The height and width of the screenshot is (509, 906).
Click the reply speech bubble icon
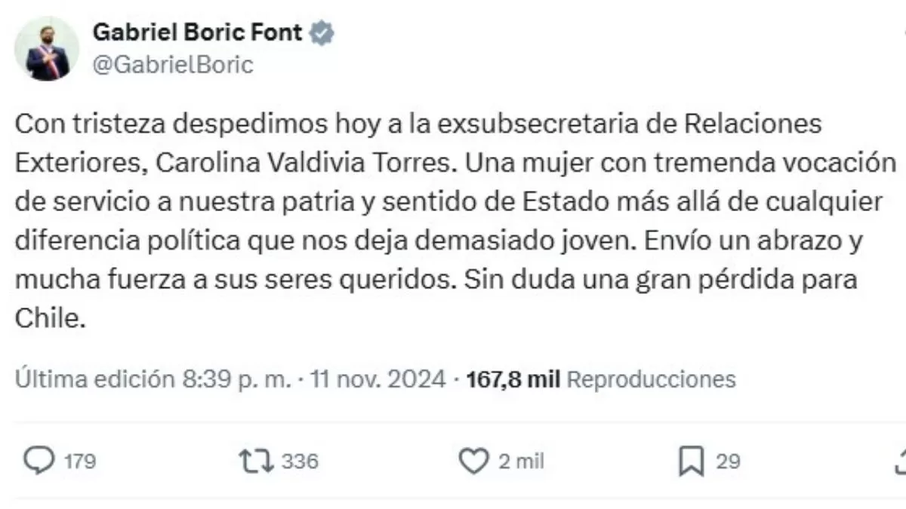coord(41,461)
